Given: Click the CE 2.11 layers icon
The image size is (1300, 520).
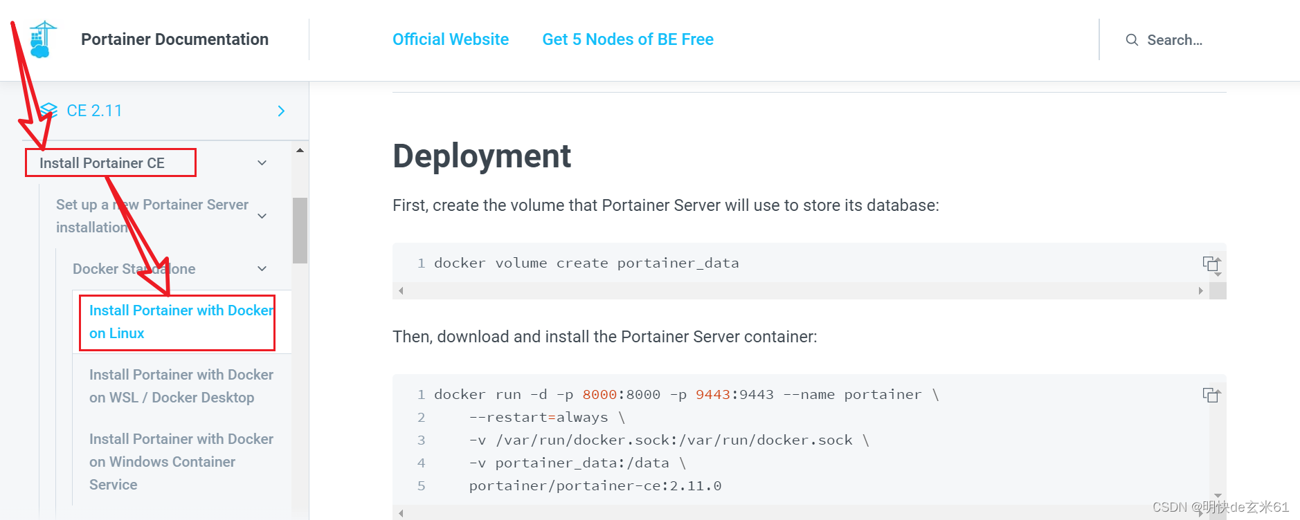Looking at the screenshot, I should [48, 111].
